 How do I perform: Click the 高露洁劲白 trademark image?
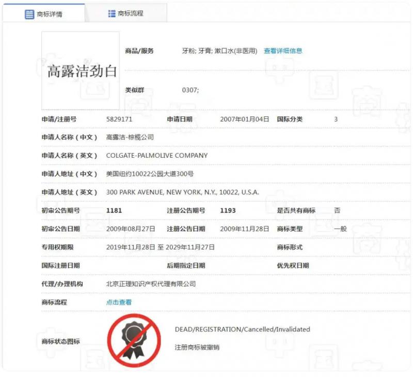pos(81,71)
